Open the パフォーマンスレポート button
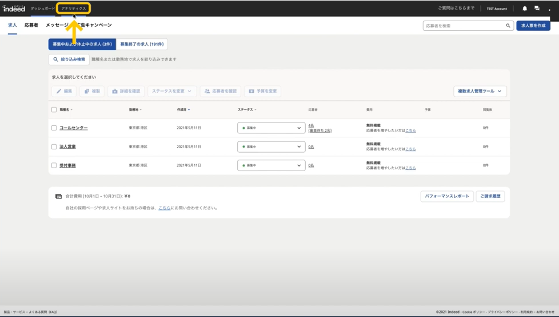 [x=447, y=196]
